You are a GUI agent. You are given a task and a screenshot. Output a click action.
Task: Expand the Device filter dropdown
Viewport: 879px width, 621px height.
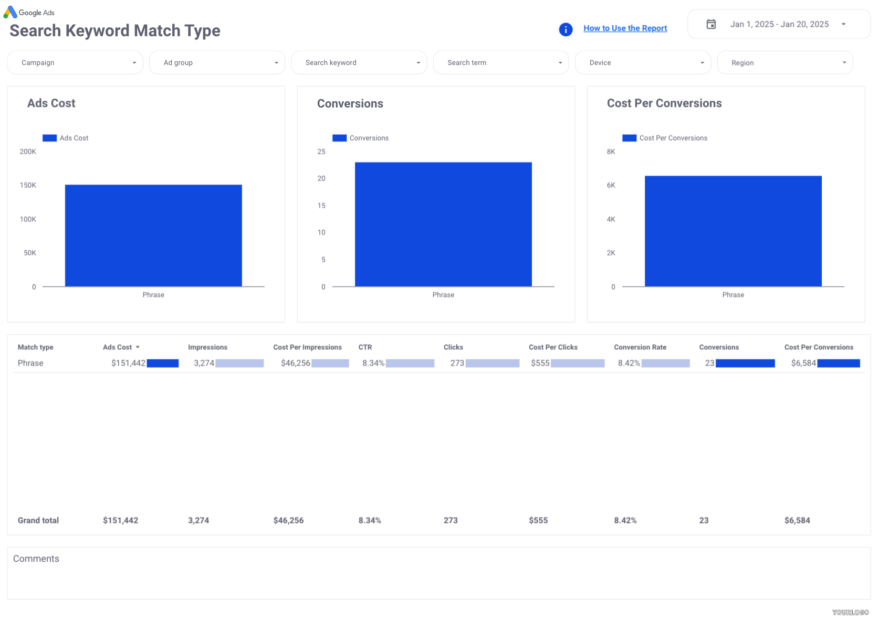(643, 62)
